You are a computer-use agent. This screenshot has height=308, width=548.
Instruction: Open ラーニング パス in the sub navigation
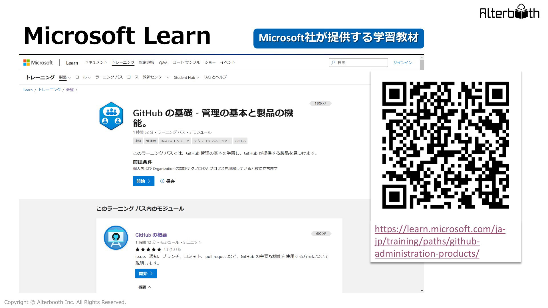coord(109,77)
